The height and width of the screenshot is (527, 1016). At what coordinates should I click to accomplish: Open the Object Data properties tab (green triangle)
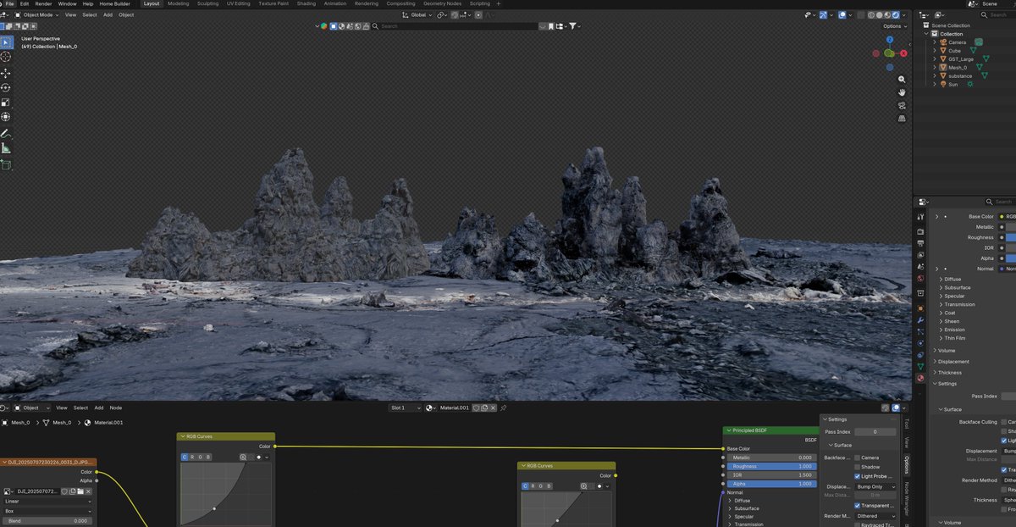point(920,366)
